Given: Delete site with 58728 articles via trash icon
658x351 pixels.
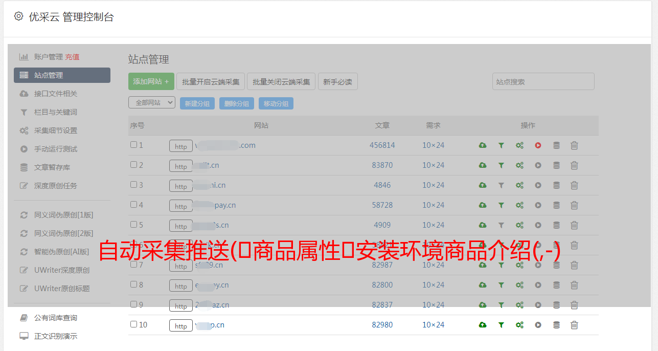Looking at the screenshot, I should [x=574, y=205].
